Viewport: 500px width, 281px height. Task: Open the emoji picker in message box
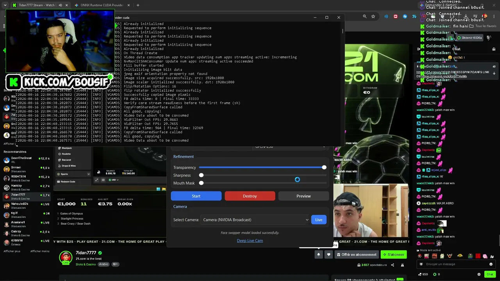pos(491,264)
